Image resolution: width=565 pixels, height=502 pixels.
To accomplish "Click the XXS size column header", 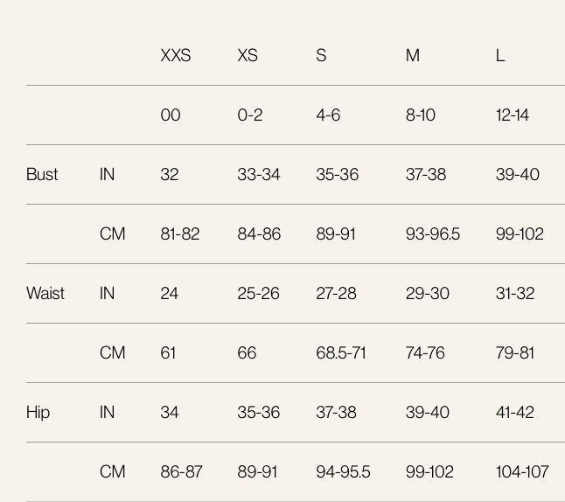I will click(176, 55).
